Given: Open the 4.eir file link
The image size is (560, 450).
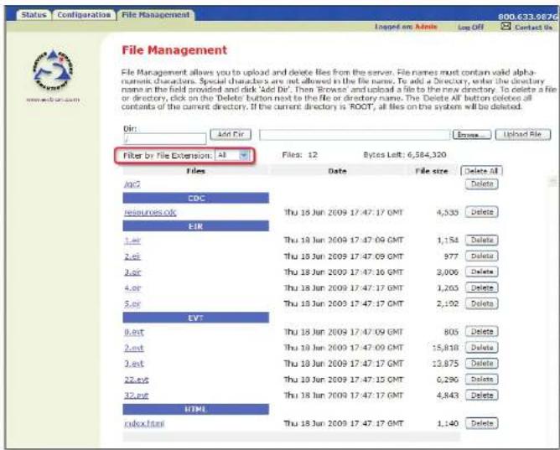Looking at the screenshot, I should tap(132, 288).
